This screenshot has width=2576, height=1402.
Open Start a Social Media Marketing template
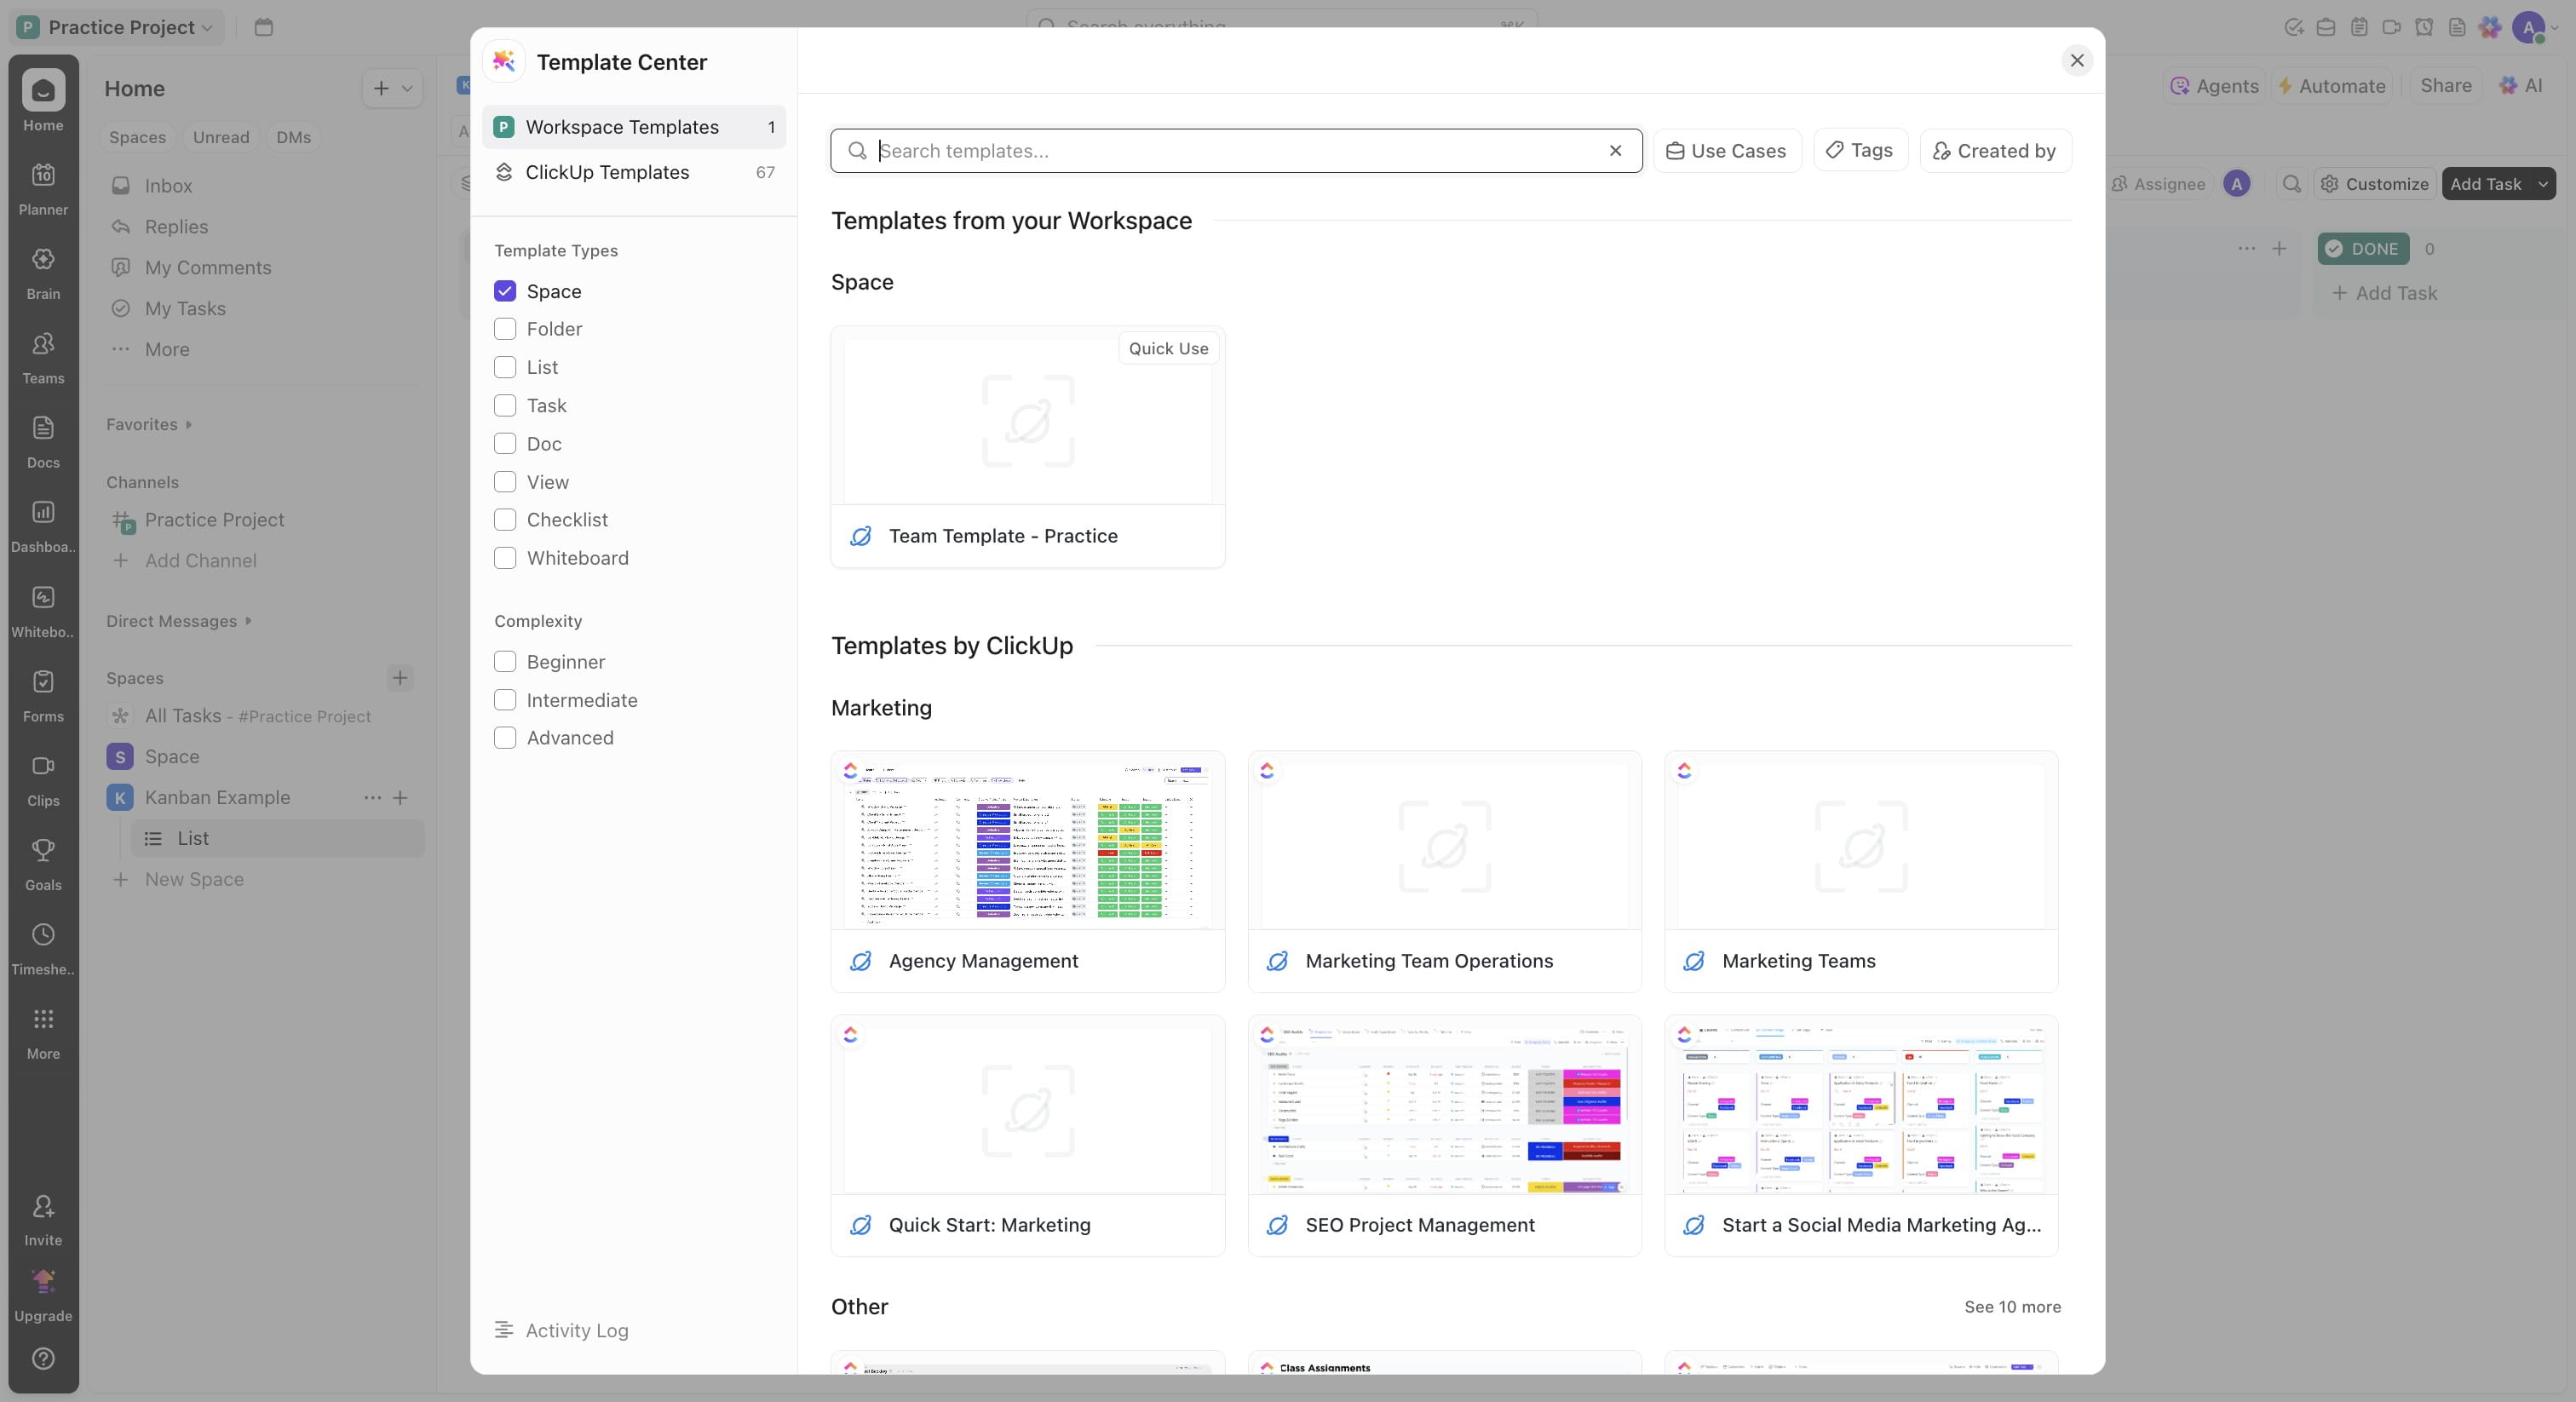(x=1861, y=1136)
